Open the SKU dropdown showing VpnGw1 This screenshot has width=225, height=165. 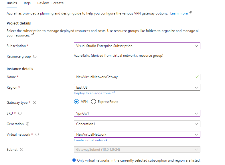pyautogui.click(x=137, y=113)
